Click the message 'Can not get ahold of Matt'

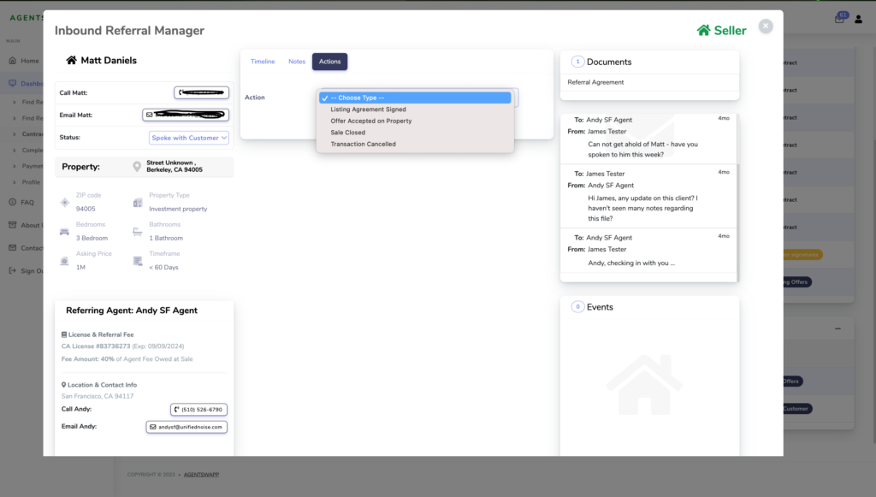pyautogui.click(x=642, y=149)
